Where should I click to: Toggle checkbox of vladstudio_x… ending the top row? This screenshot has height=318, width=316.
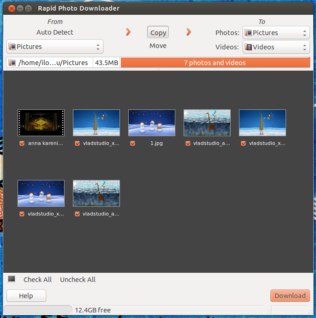pyautogui.click(x=244, y=144)
